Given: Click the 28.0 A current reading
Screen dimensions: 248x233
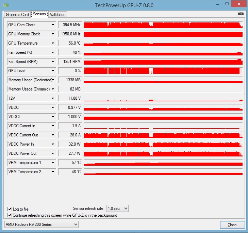Looking at the screenshot, I should [70, 135].
